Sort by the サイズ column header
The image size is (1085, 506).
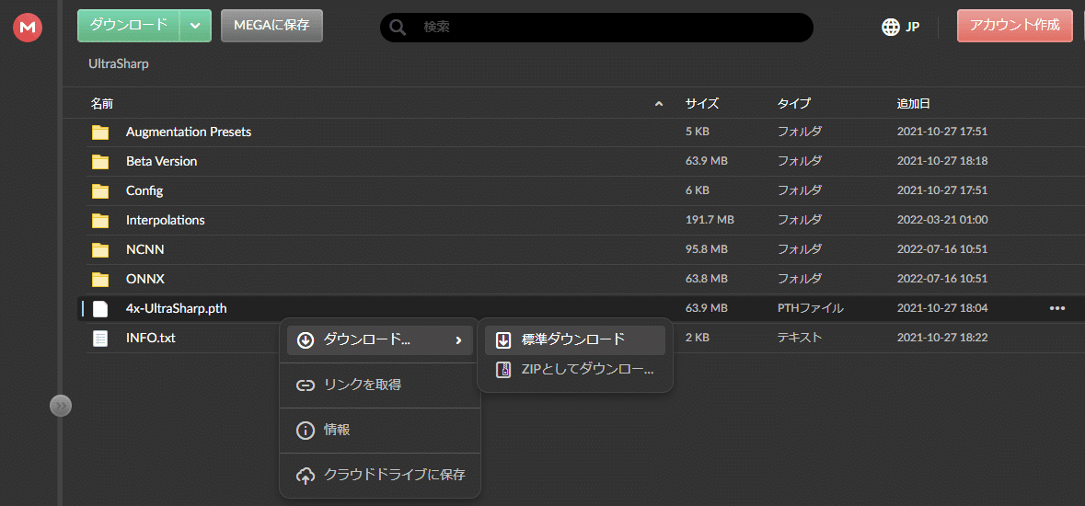tap(701, 105)
